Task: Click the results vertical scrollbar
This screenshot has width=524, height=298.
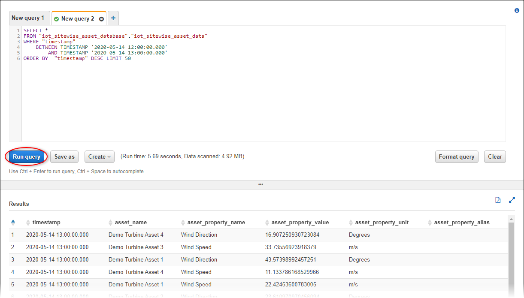Action: pos(511,257)
